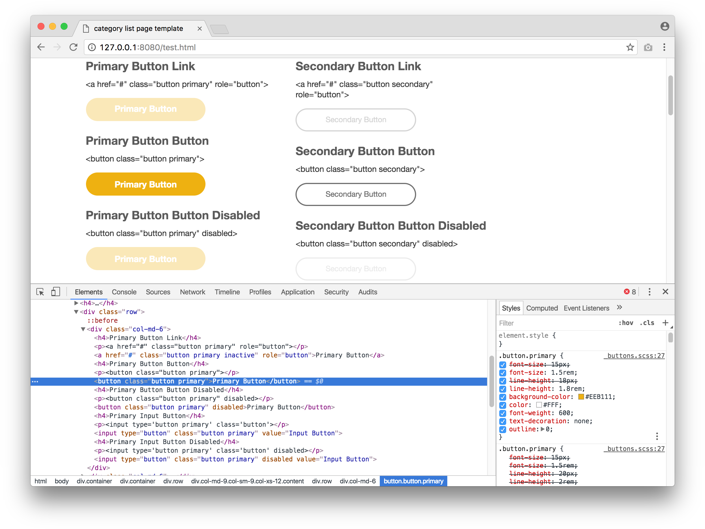The height and width of the screenshot is (529, 705).
Task: Close the category list page template tab
Action: 199,28
